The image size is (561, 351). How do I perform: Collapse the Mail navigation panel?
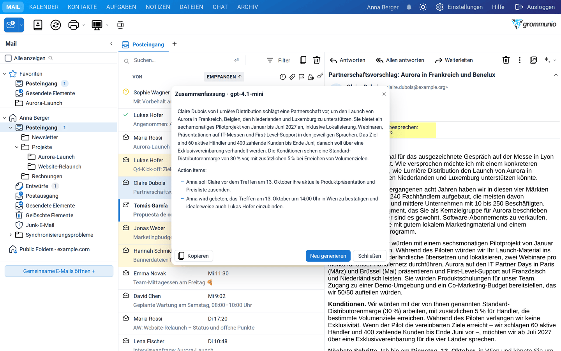tap(111, 44)
